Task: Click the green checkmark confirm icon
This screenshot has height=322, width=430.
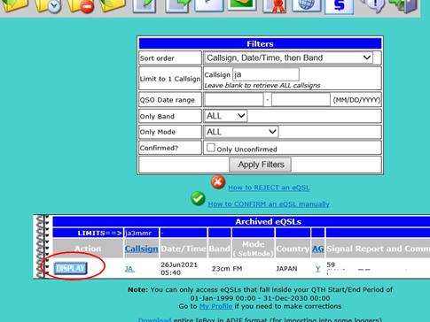Action: (198, 198)
